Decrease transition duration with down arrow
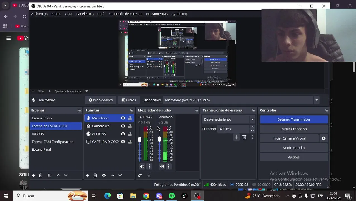 coord(252,131)
